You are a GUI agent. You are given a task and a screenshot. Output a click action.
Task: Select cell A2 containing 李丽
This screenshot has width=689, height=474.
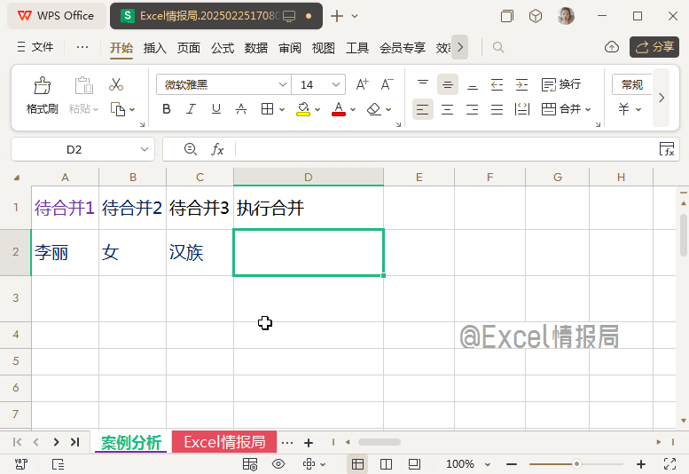point(65,253)
